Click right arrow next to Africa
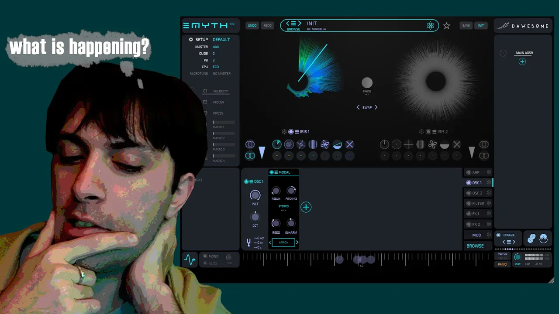 297,242
